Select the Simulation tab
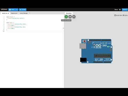 pos(69,13)
